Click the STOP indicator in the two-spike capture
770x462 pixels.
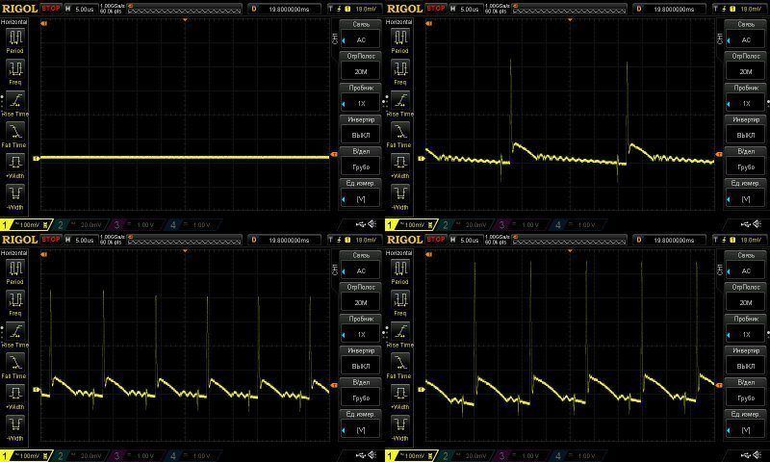point(436,9)
